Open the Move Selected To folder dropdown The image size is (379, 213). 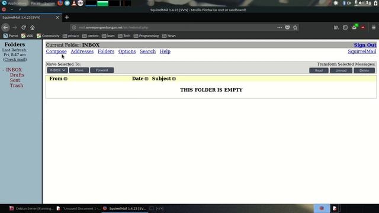click(x=57, y=70)
